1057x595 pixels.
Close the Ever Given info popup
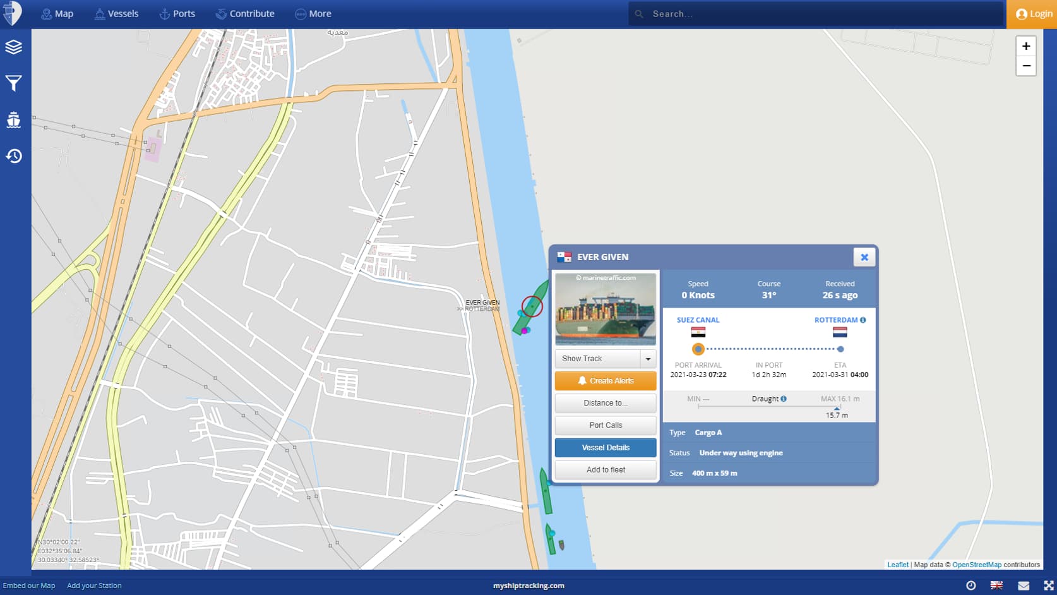pyautogui.click(x=864, y=257)
